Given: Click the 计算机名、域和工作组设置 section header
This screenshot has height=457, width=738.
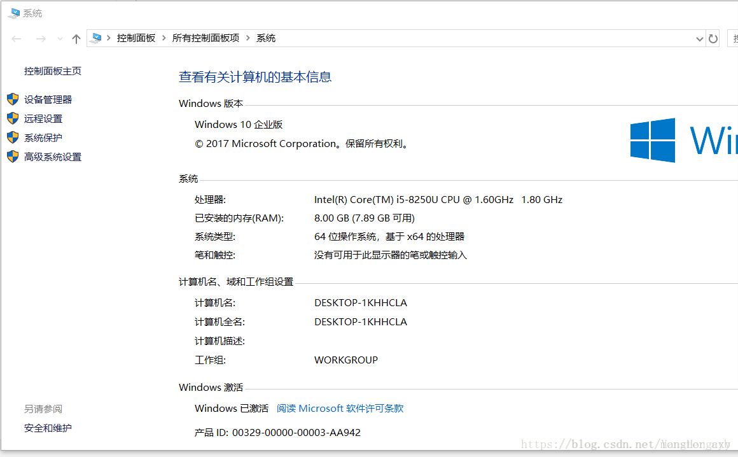Looking at the screenshot, I should pyautogui.click(x=236, y=282).
